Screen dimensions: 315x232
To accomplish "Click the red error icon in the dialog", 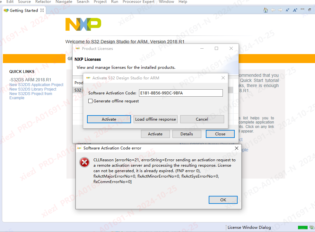I will 84,162.
